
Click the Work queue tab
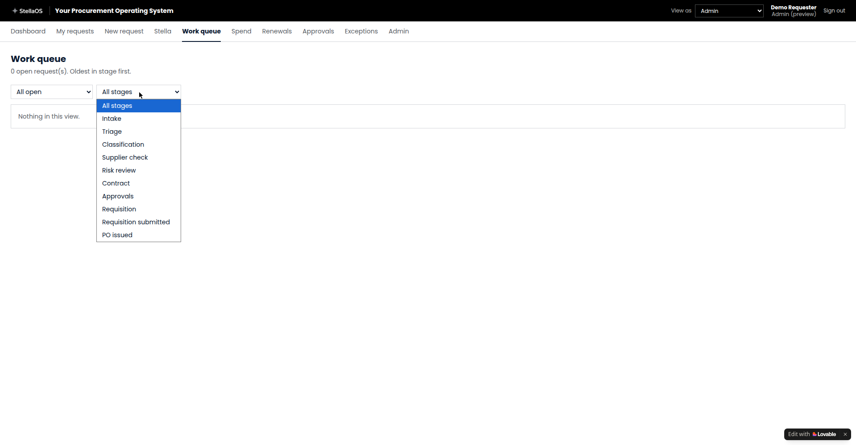tap(201, 31)
